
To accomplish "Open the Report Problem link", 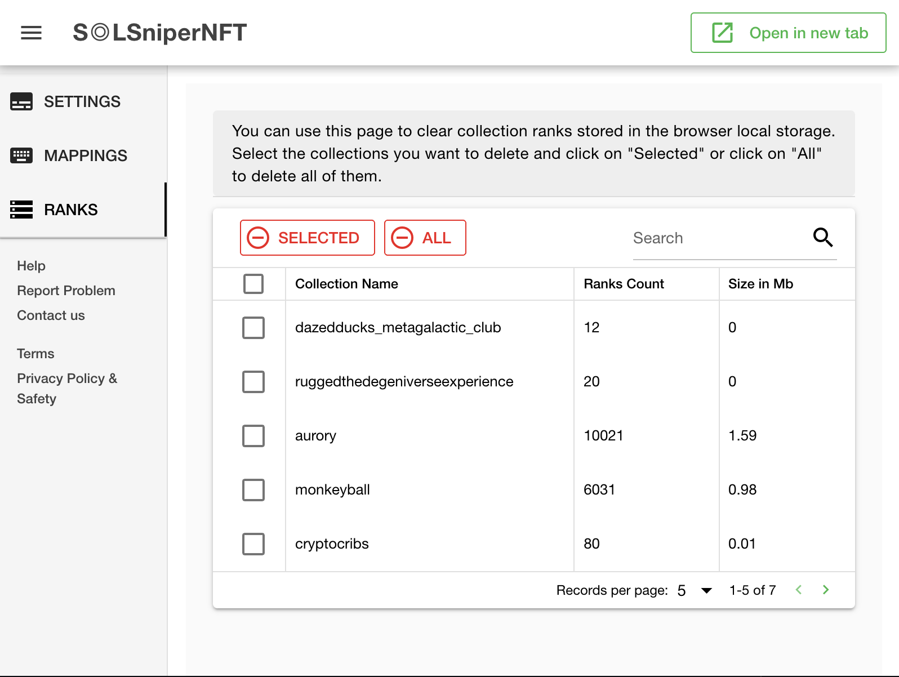I will pyautogui.click(x=66, y=291).
